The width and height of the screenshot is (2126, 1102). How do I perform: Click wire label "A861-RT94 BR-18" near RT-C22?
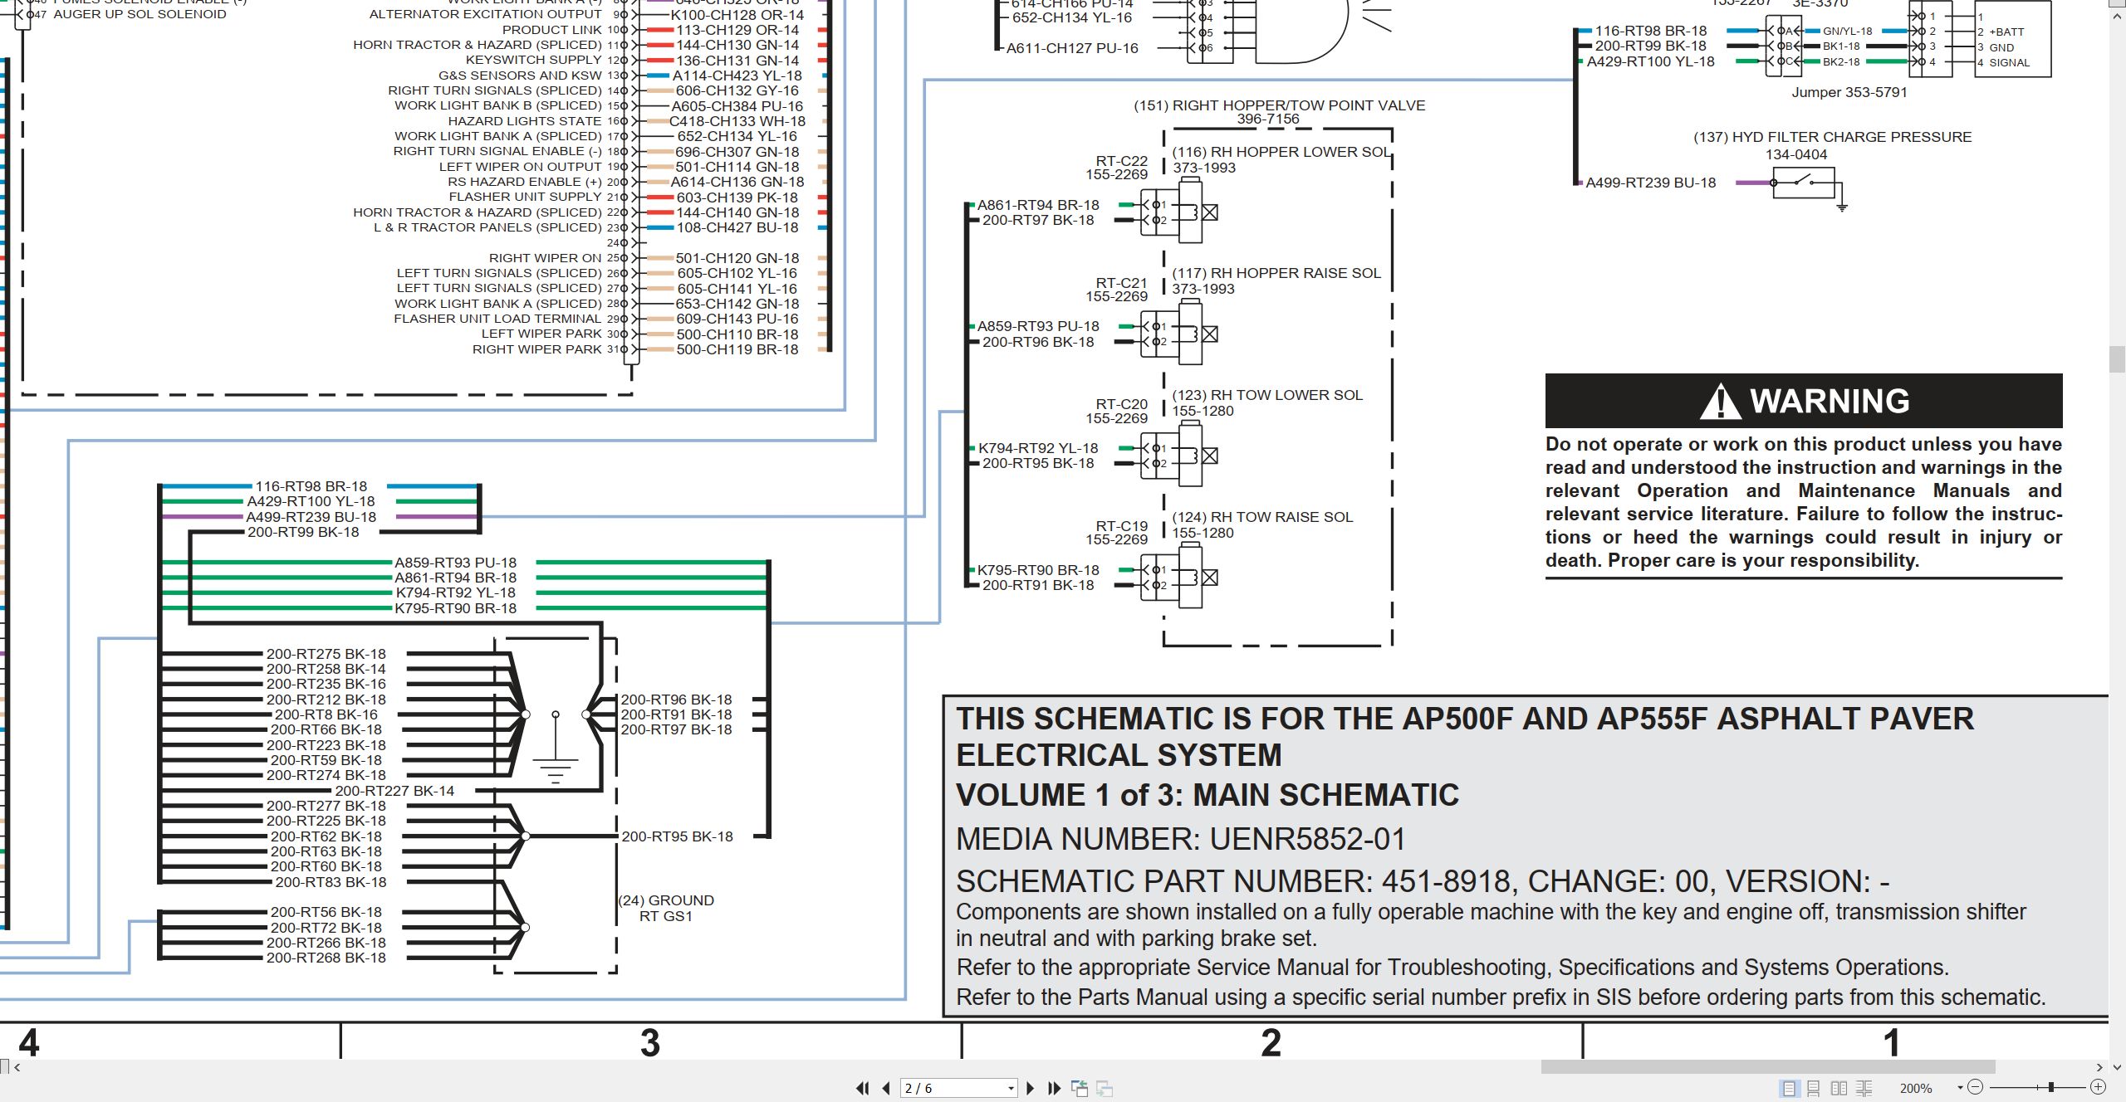1038,205
